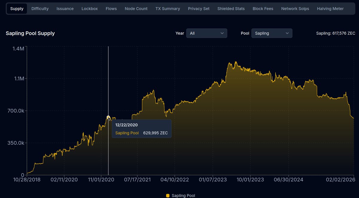
Task: Click the 11/01/2020 x-axis date
Action: tap(101, 180)
